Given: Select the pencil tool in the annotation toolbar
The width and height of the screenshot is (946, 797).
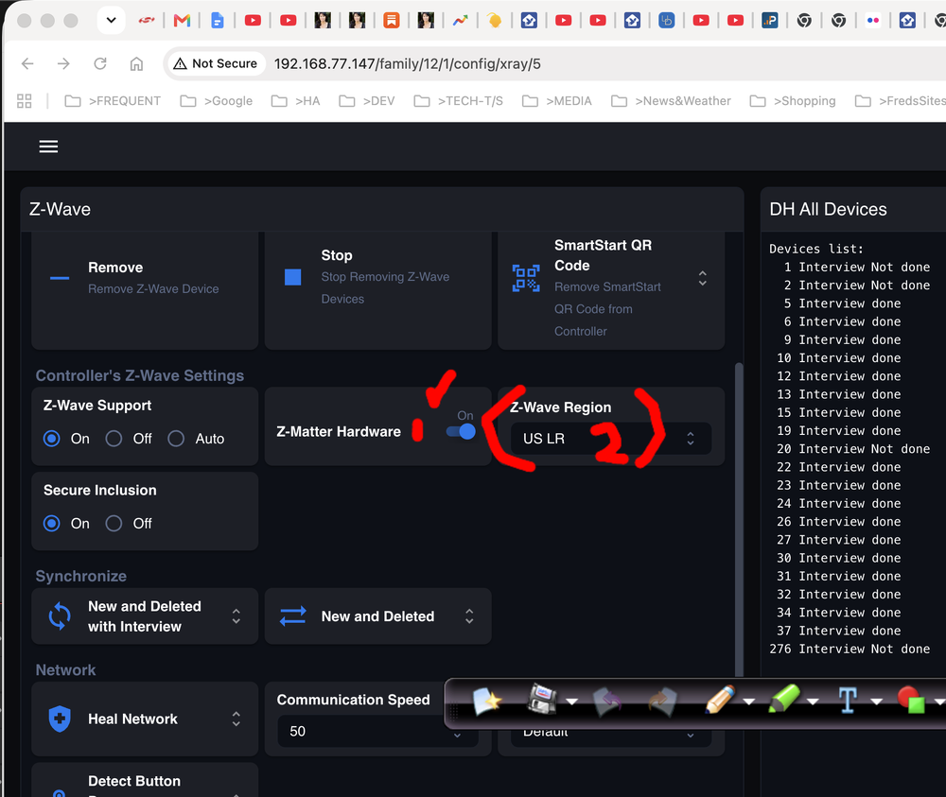Looking at the screenshot, I should (720, 700).
